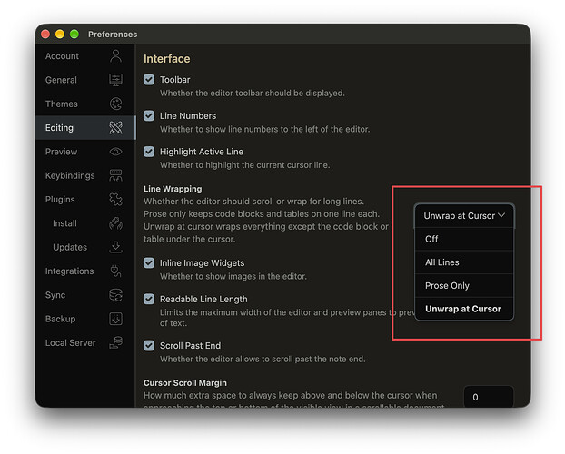Viewport: 565px width, 454px height.
Task: Select the All Lines option
Action: [464, 262]
